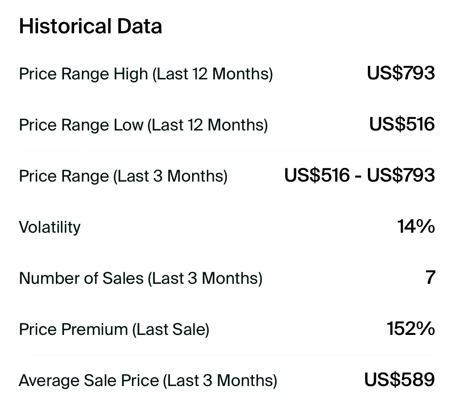Click the US$793 twelve-month high value
The width and height of the screenshot is (454, 405).
(x=400, y=73)
